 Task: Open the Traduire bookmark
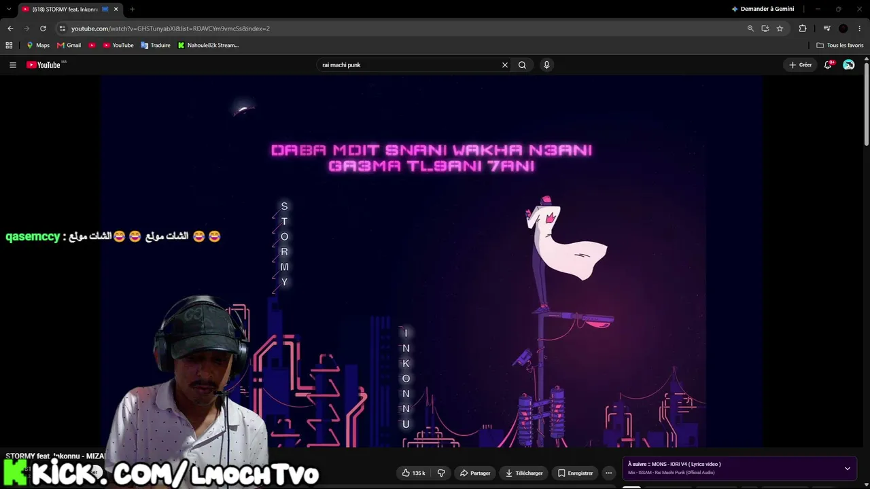coord(156,46)
